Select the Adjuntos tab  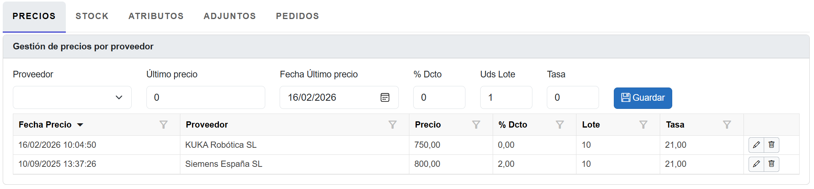(x=230, y=16)
